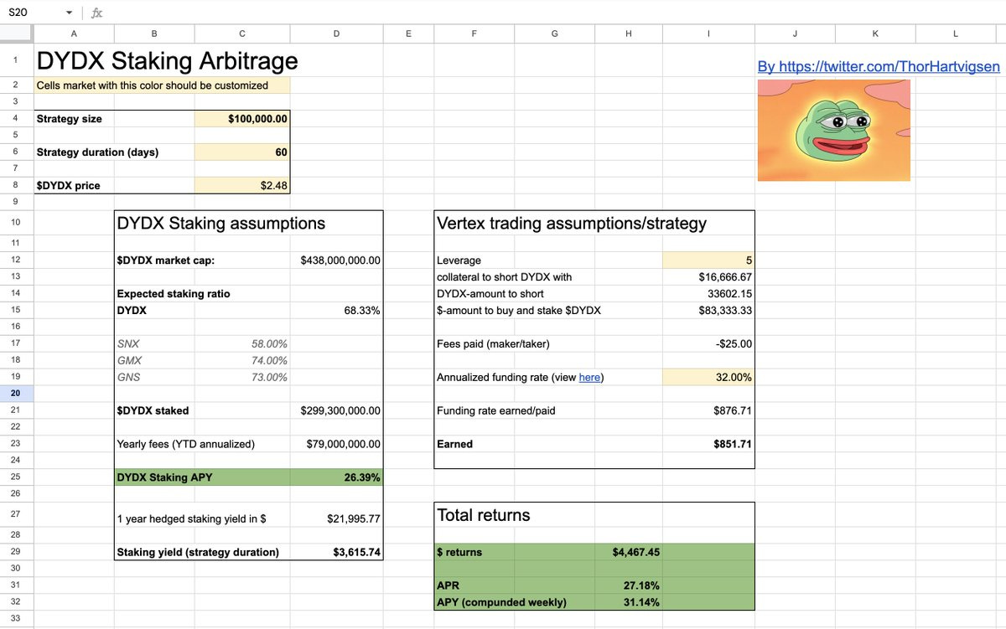Select the 32.00% annualized funding rate cell
The width and height of the screenshot is (1006, 629).
click(x=708, y=378)
